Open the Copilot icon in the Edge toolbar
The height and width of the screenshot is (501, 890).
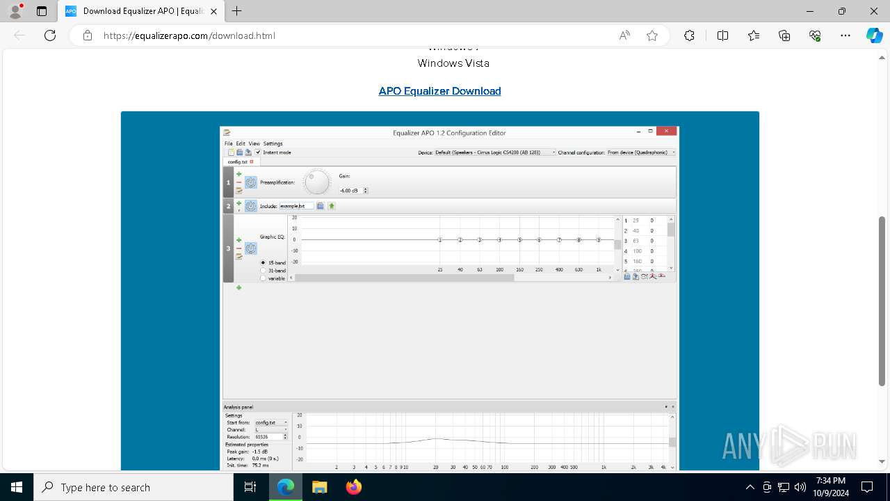coord(874,35)
